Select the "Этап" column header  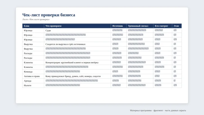(176, 26)
